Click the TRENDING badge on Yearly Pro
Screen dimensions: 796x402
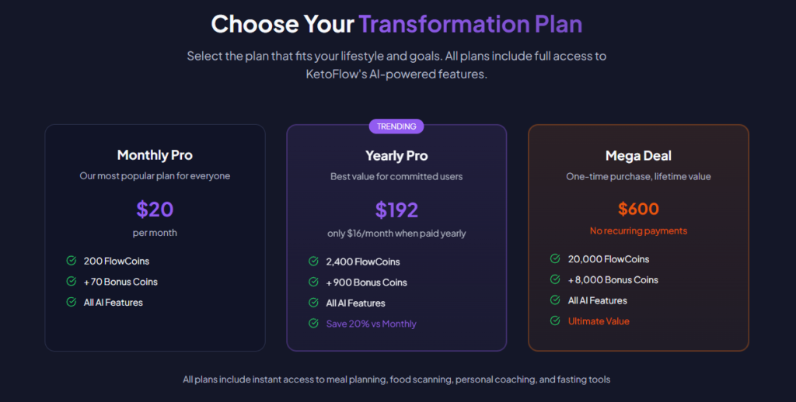click(x=396, y=126)
